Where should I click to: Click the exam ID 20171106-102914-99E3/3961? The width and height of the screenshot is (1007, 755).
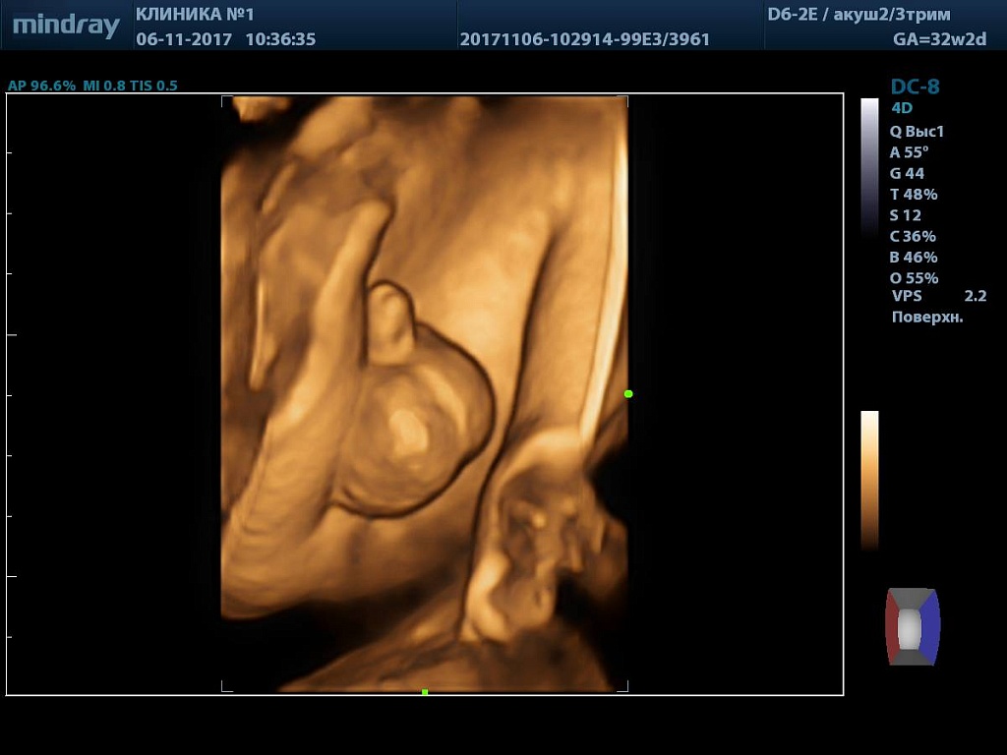pyautogui.click(x=584, y=39)
